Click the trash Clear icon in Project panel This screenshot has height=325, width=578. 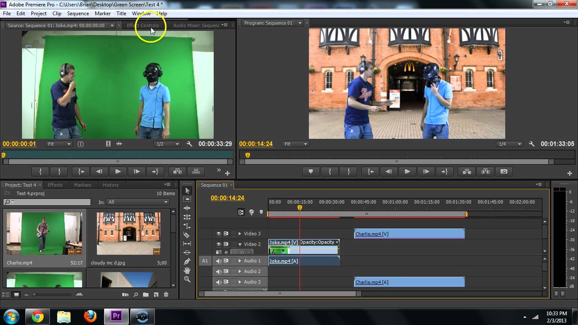pyautogui.click(x=166, y=294)
